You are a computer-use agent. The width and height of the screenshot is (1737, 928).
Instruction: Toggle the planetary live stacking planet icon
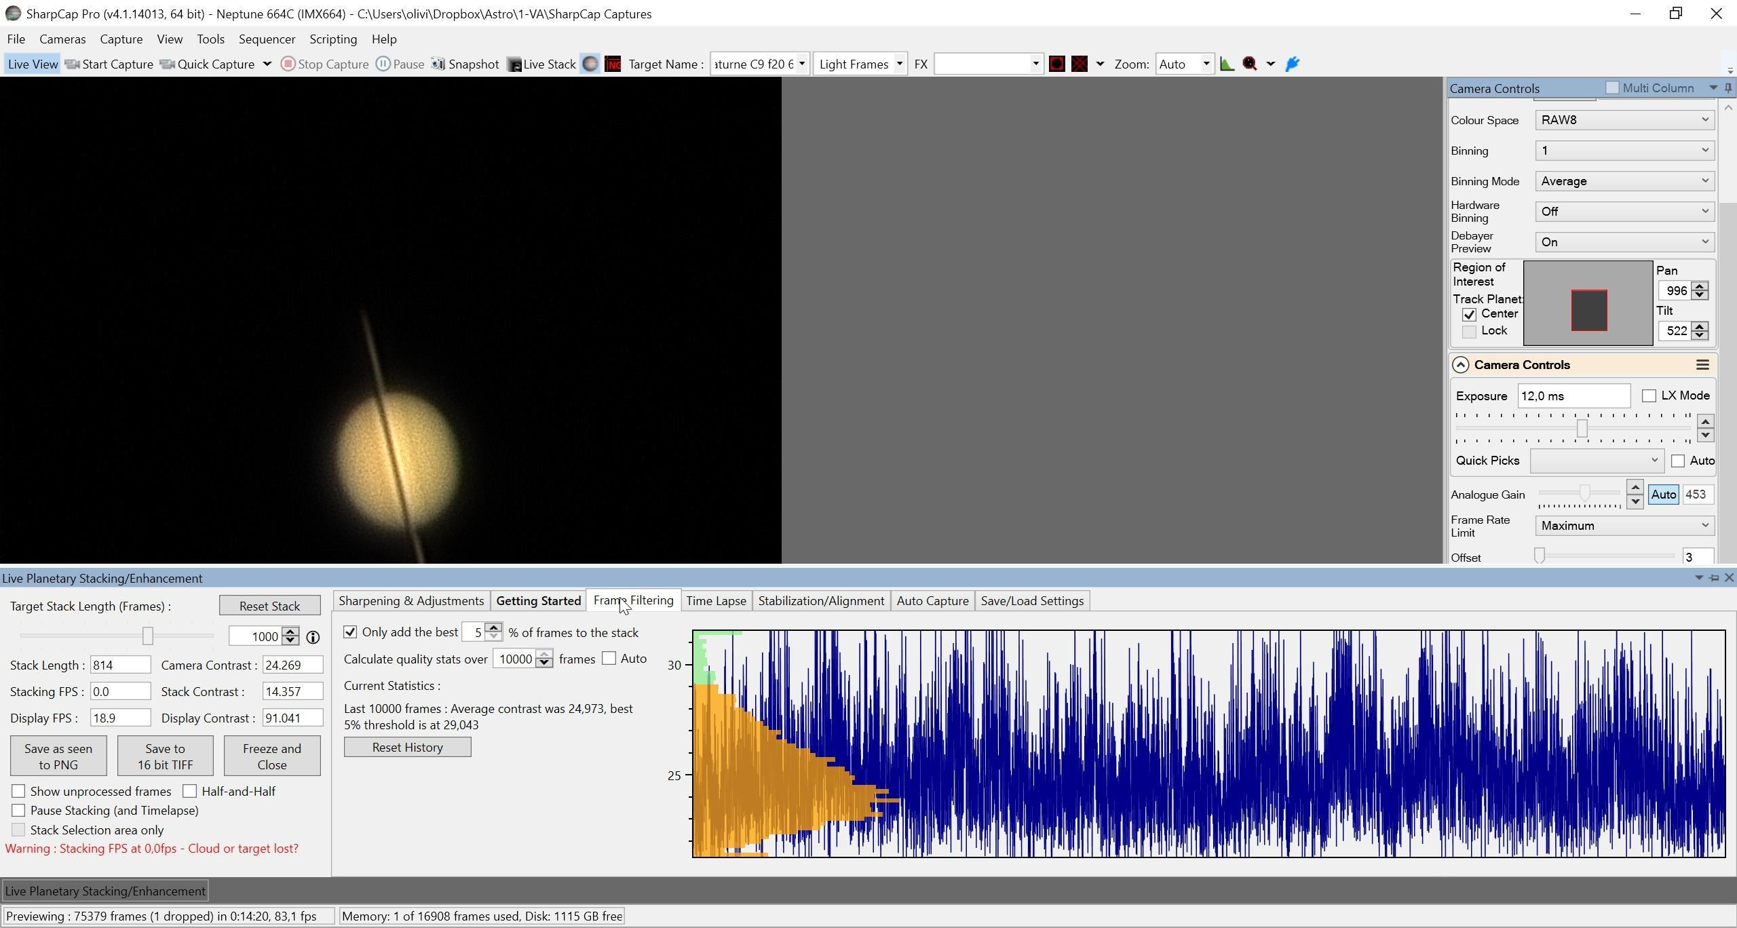(x=590, y=64)
